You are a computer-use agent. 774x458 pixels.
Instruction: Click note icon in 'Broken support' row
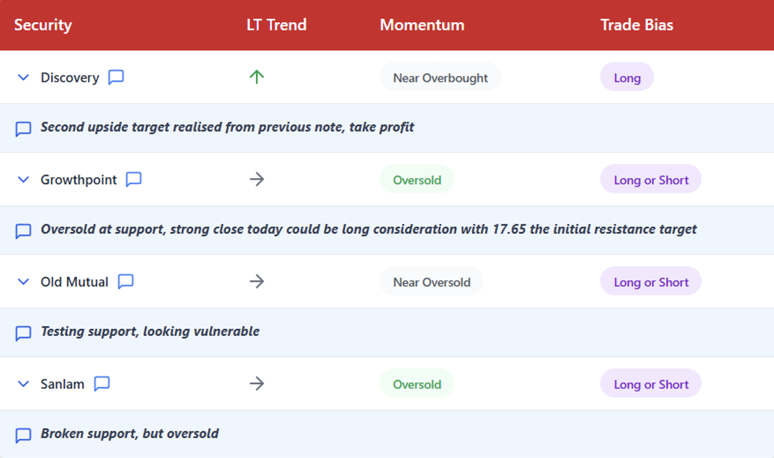[x=23, y=435]
